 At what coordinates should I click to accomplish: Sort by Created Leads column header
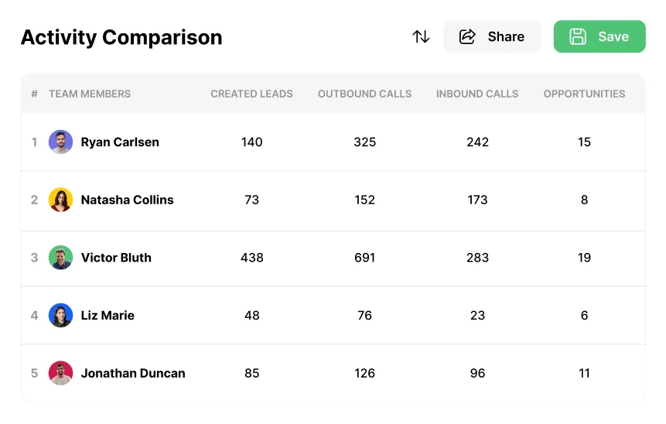(251, 94)
